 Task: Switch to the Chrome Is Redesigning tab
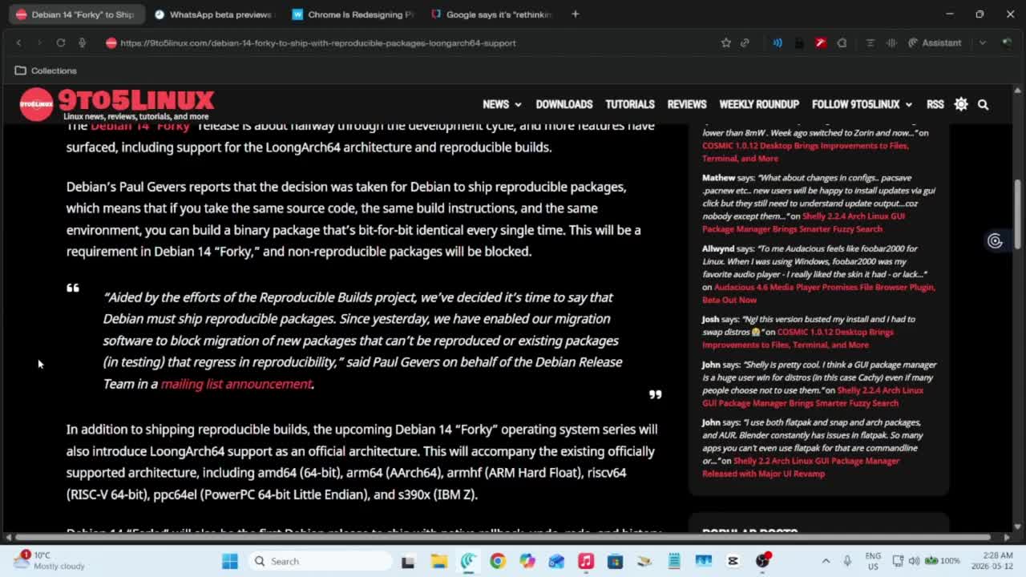[353, 14]
